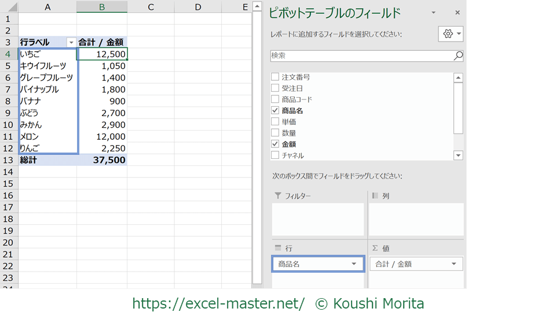
Task: Click the search magnifier icon in field list
Action: pos(458,56)
